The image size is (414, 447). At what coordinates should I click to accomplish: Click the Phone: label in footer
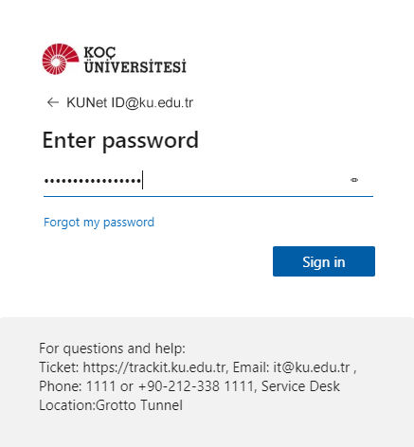pos(61,386)
